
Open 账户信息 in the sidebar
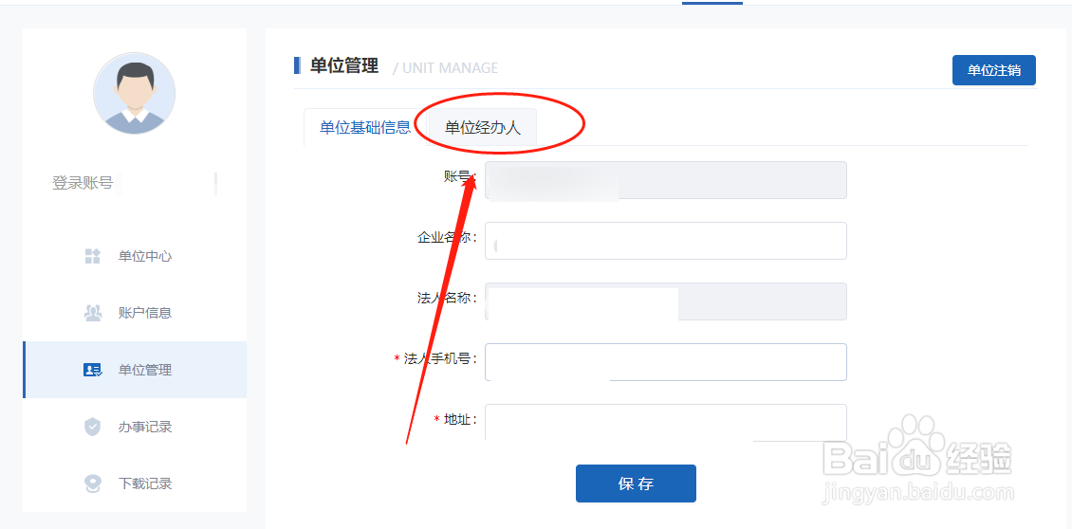(135, 313)
